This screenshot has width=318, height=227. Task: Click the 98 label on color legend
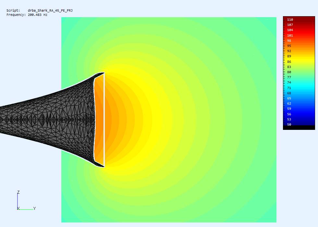click(x=289, y=41)
